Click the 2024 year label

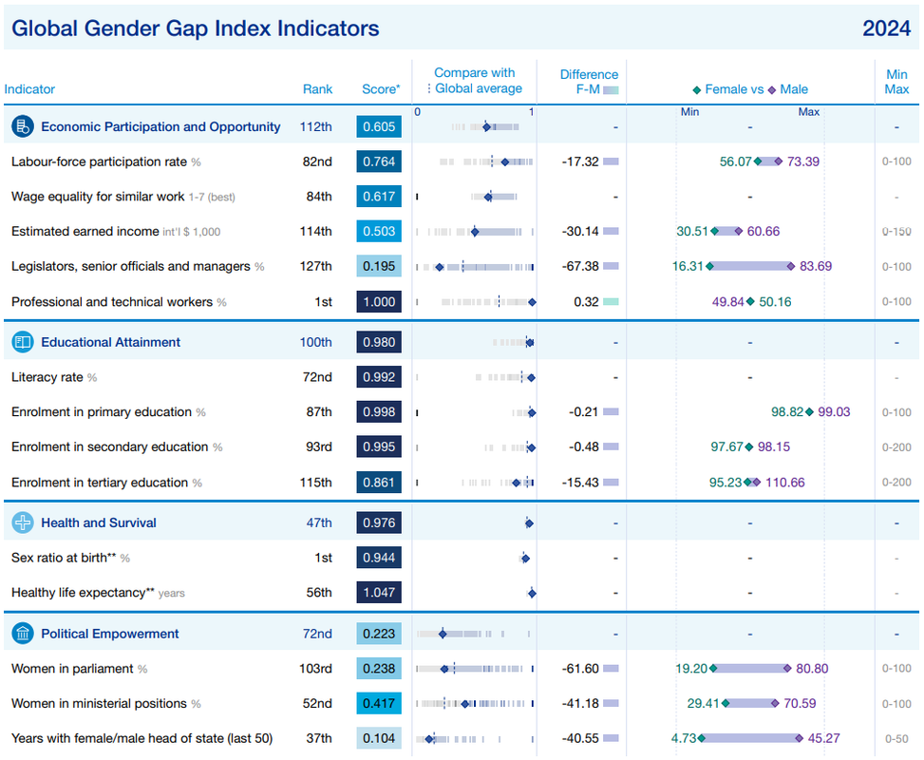coord(886,28)
